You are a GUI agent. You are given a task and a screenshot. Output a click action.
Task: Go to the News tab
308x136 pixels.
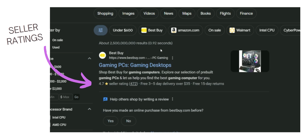coord(168,14)
